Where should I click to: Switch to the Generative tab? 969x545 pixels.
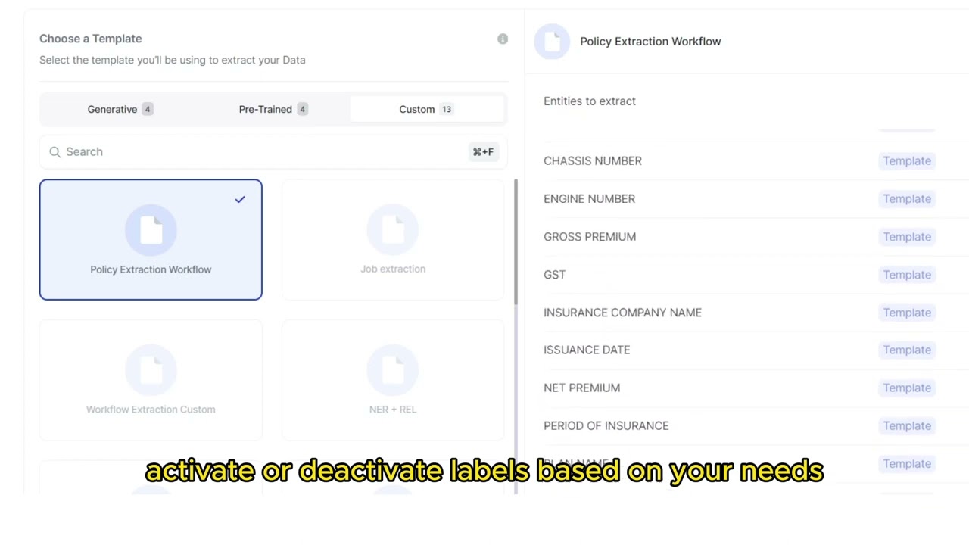[120, 109]
